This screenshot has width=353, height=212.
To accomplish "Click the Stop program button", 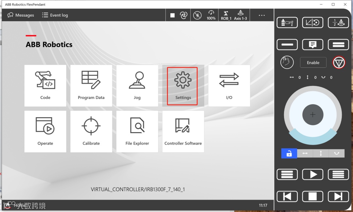I will tap(312, 196).
